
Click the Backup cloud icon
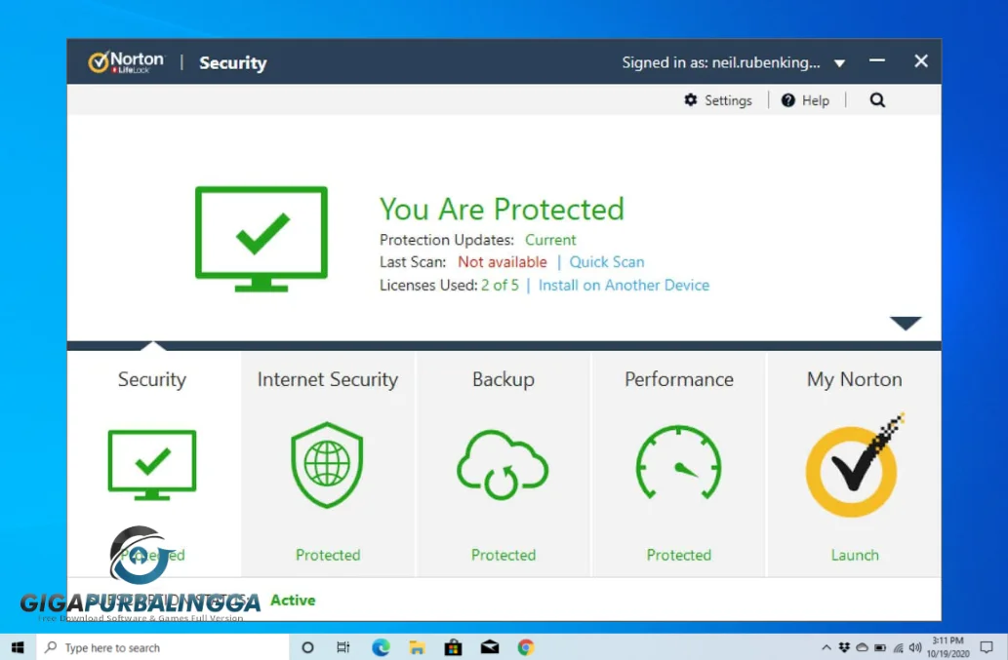coord(503,465)
